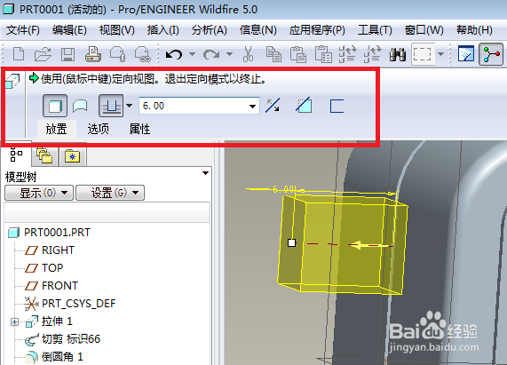Click the dashed selection box icon
The width and height of the screenshot is (507, 365).
423,54
